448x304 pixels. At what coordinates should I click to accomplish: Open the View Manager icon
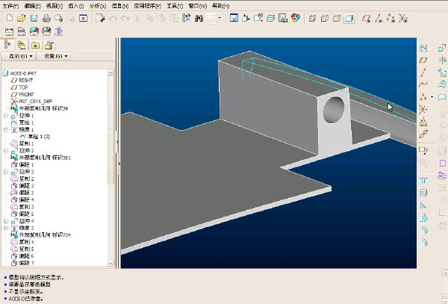(x=283, y=18)
